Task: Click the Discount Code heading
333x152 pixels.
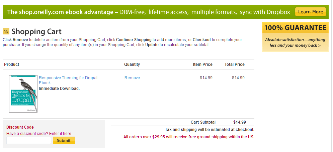Action: (20, 127)
